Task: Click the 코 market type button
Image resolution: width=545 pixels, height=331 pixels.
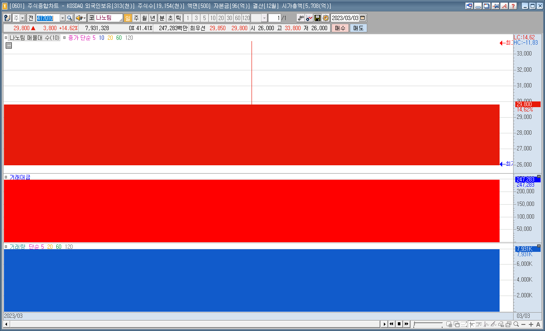Action: (x=92, y=18)
